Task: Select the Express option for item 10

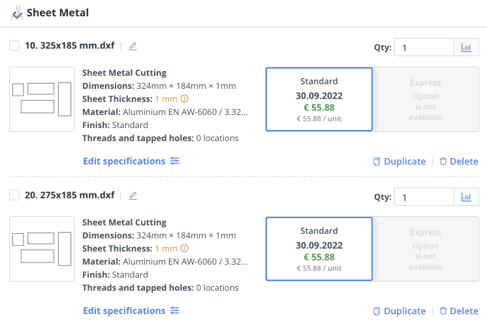Action: [426, 99]
